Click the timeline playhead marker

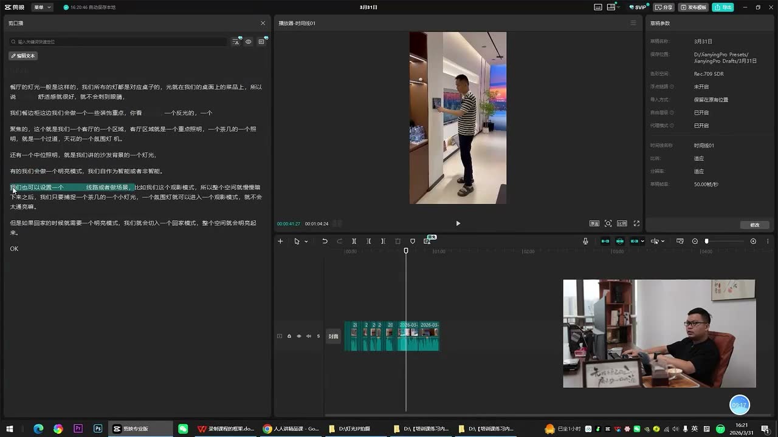tap(406, 251)
